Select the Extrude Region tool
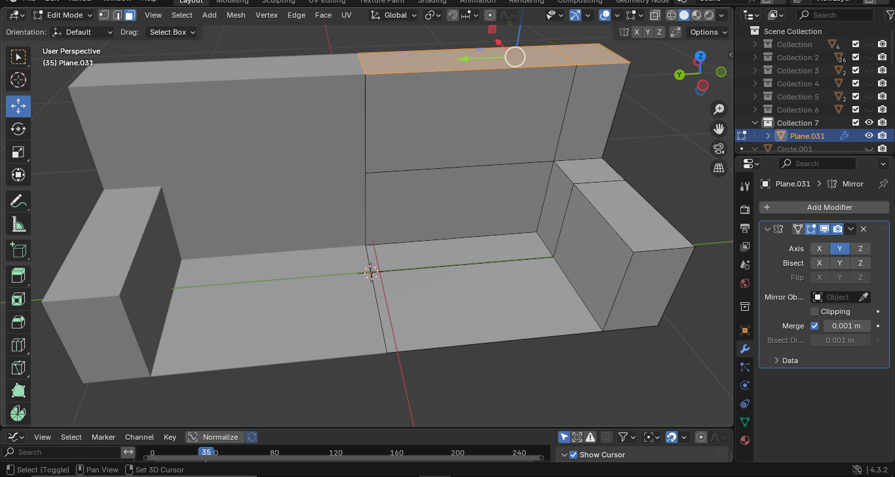This screenshot has width=895, height=477. (18, 275)
